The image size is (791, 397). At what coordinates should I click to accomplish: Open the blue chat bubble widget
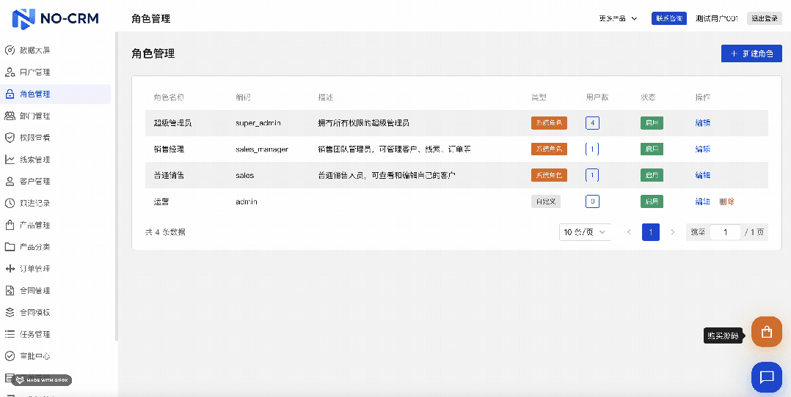(767, 376)
